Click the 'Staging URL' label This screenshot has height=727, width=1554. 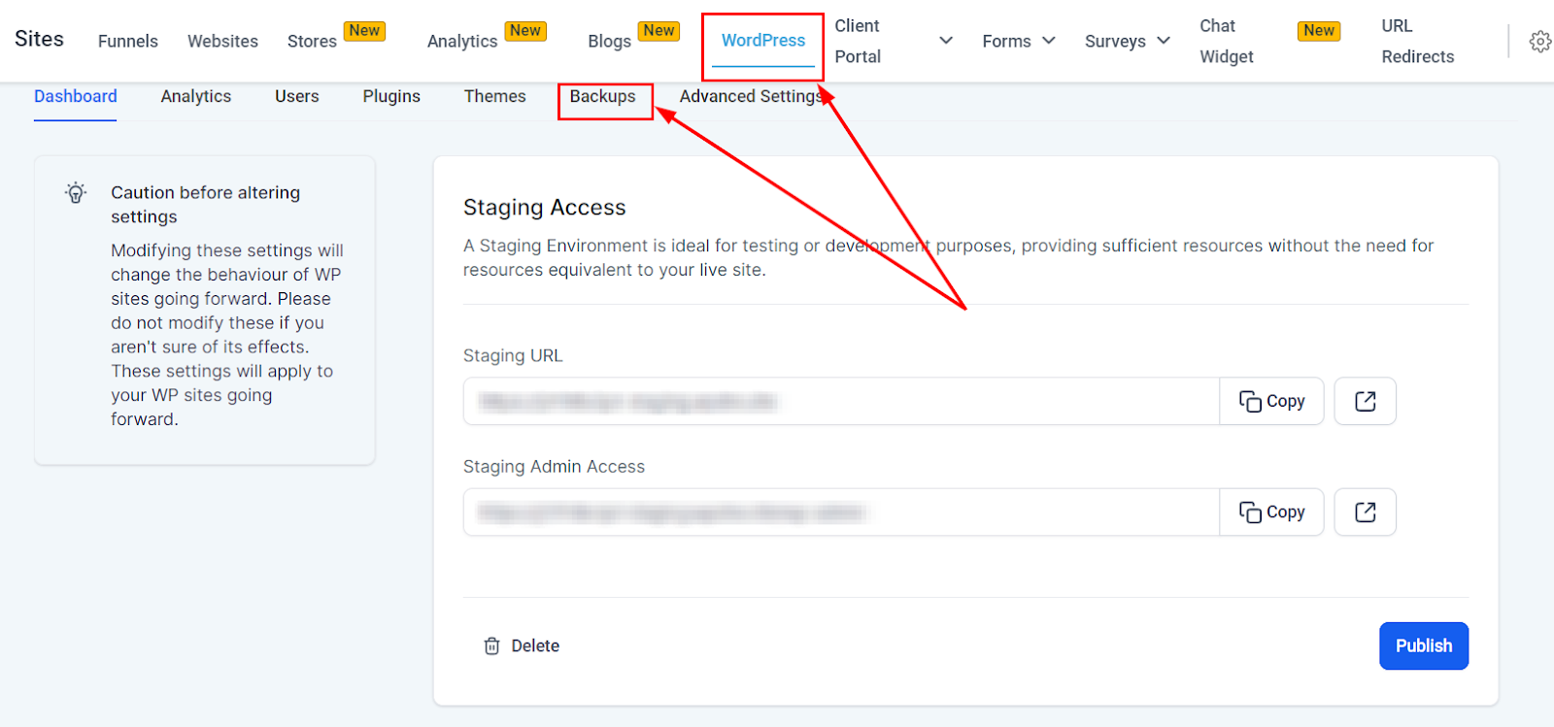pos(513,356)
